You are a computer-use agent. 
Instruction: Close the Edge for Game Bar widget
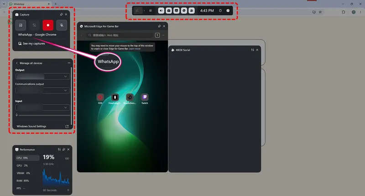(x=164, y=26)
